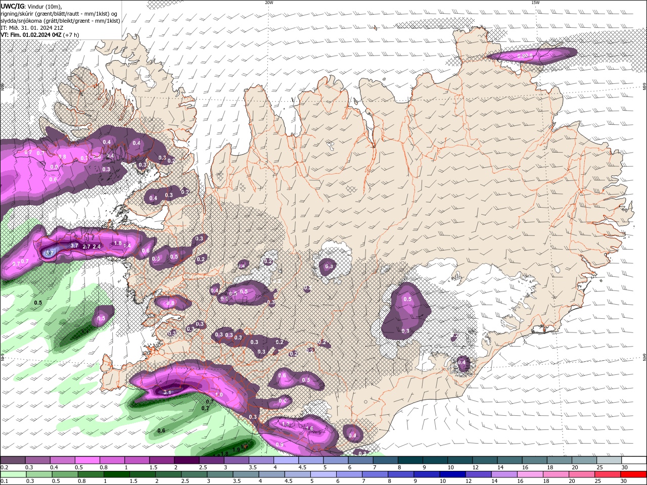This screenshot has width=647, height=485.
Task: Click the '1.6' value near the south coast
Action: (x=309, y=428)
